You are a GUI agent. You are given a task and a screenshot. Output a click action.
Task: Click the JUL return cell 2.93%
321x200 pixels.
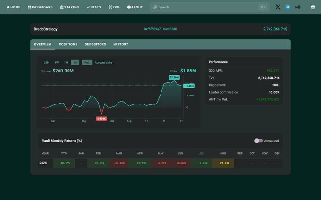click(x=202, y=163)
